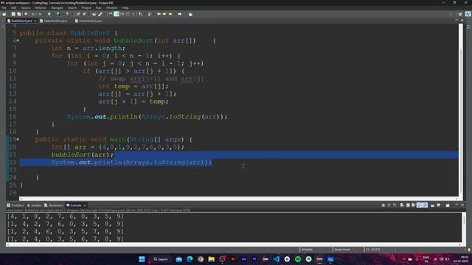
Task: Click the Smart Insert status bar entry
Action: click(x=342, y=250)
